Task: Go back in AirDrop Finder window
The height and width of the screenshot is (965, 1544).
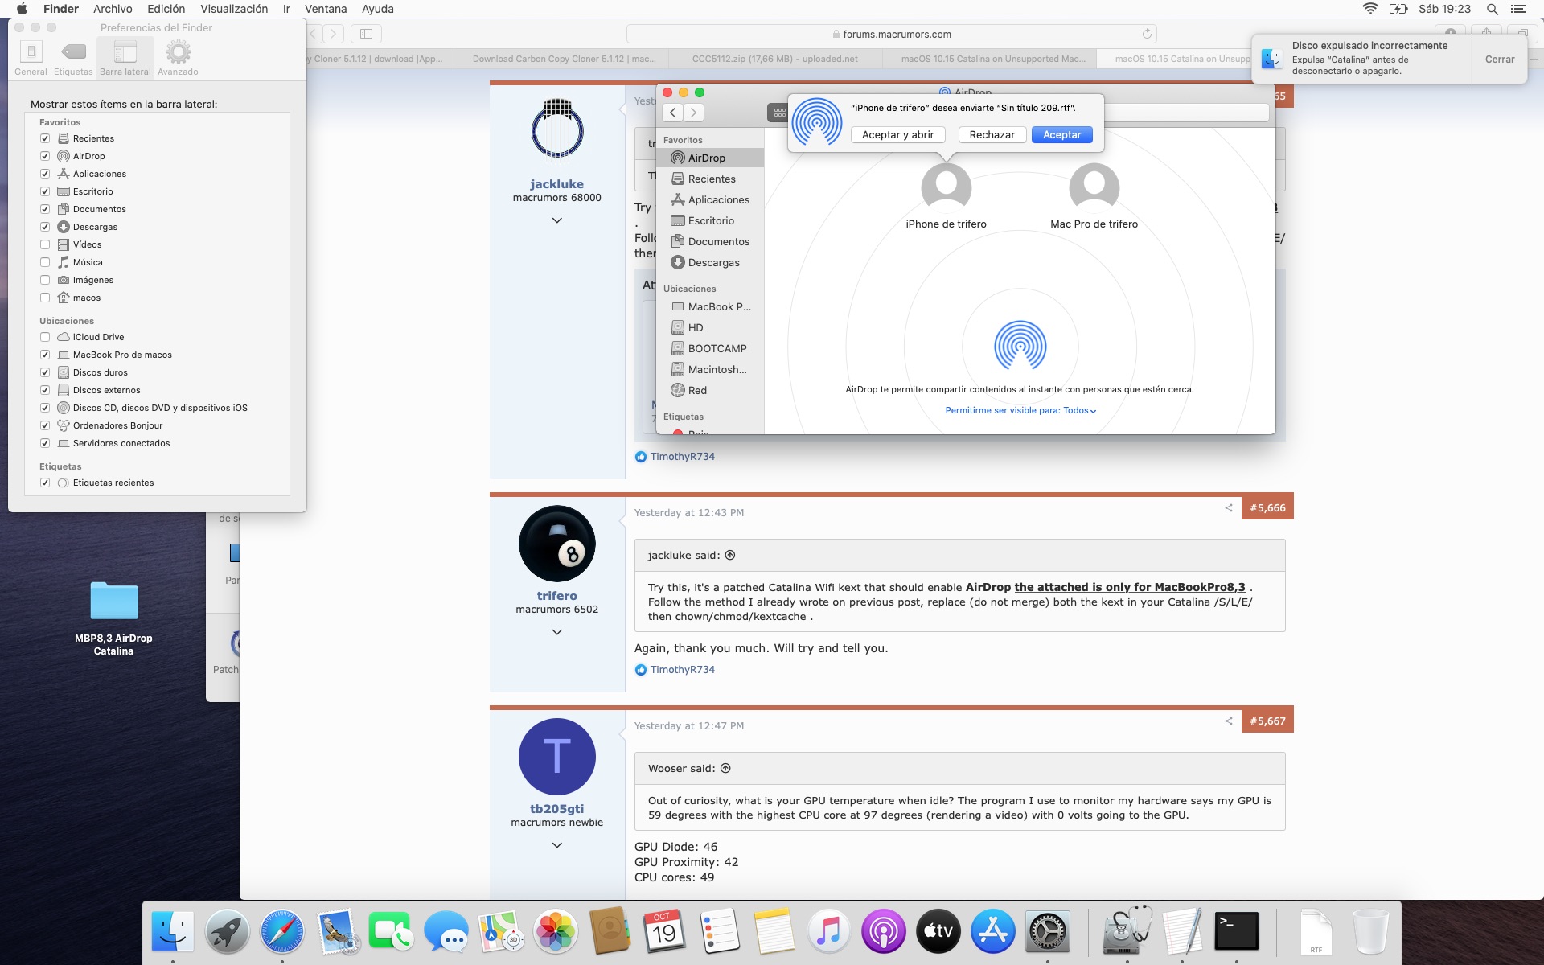Action: point(673,113)
